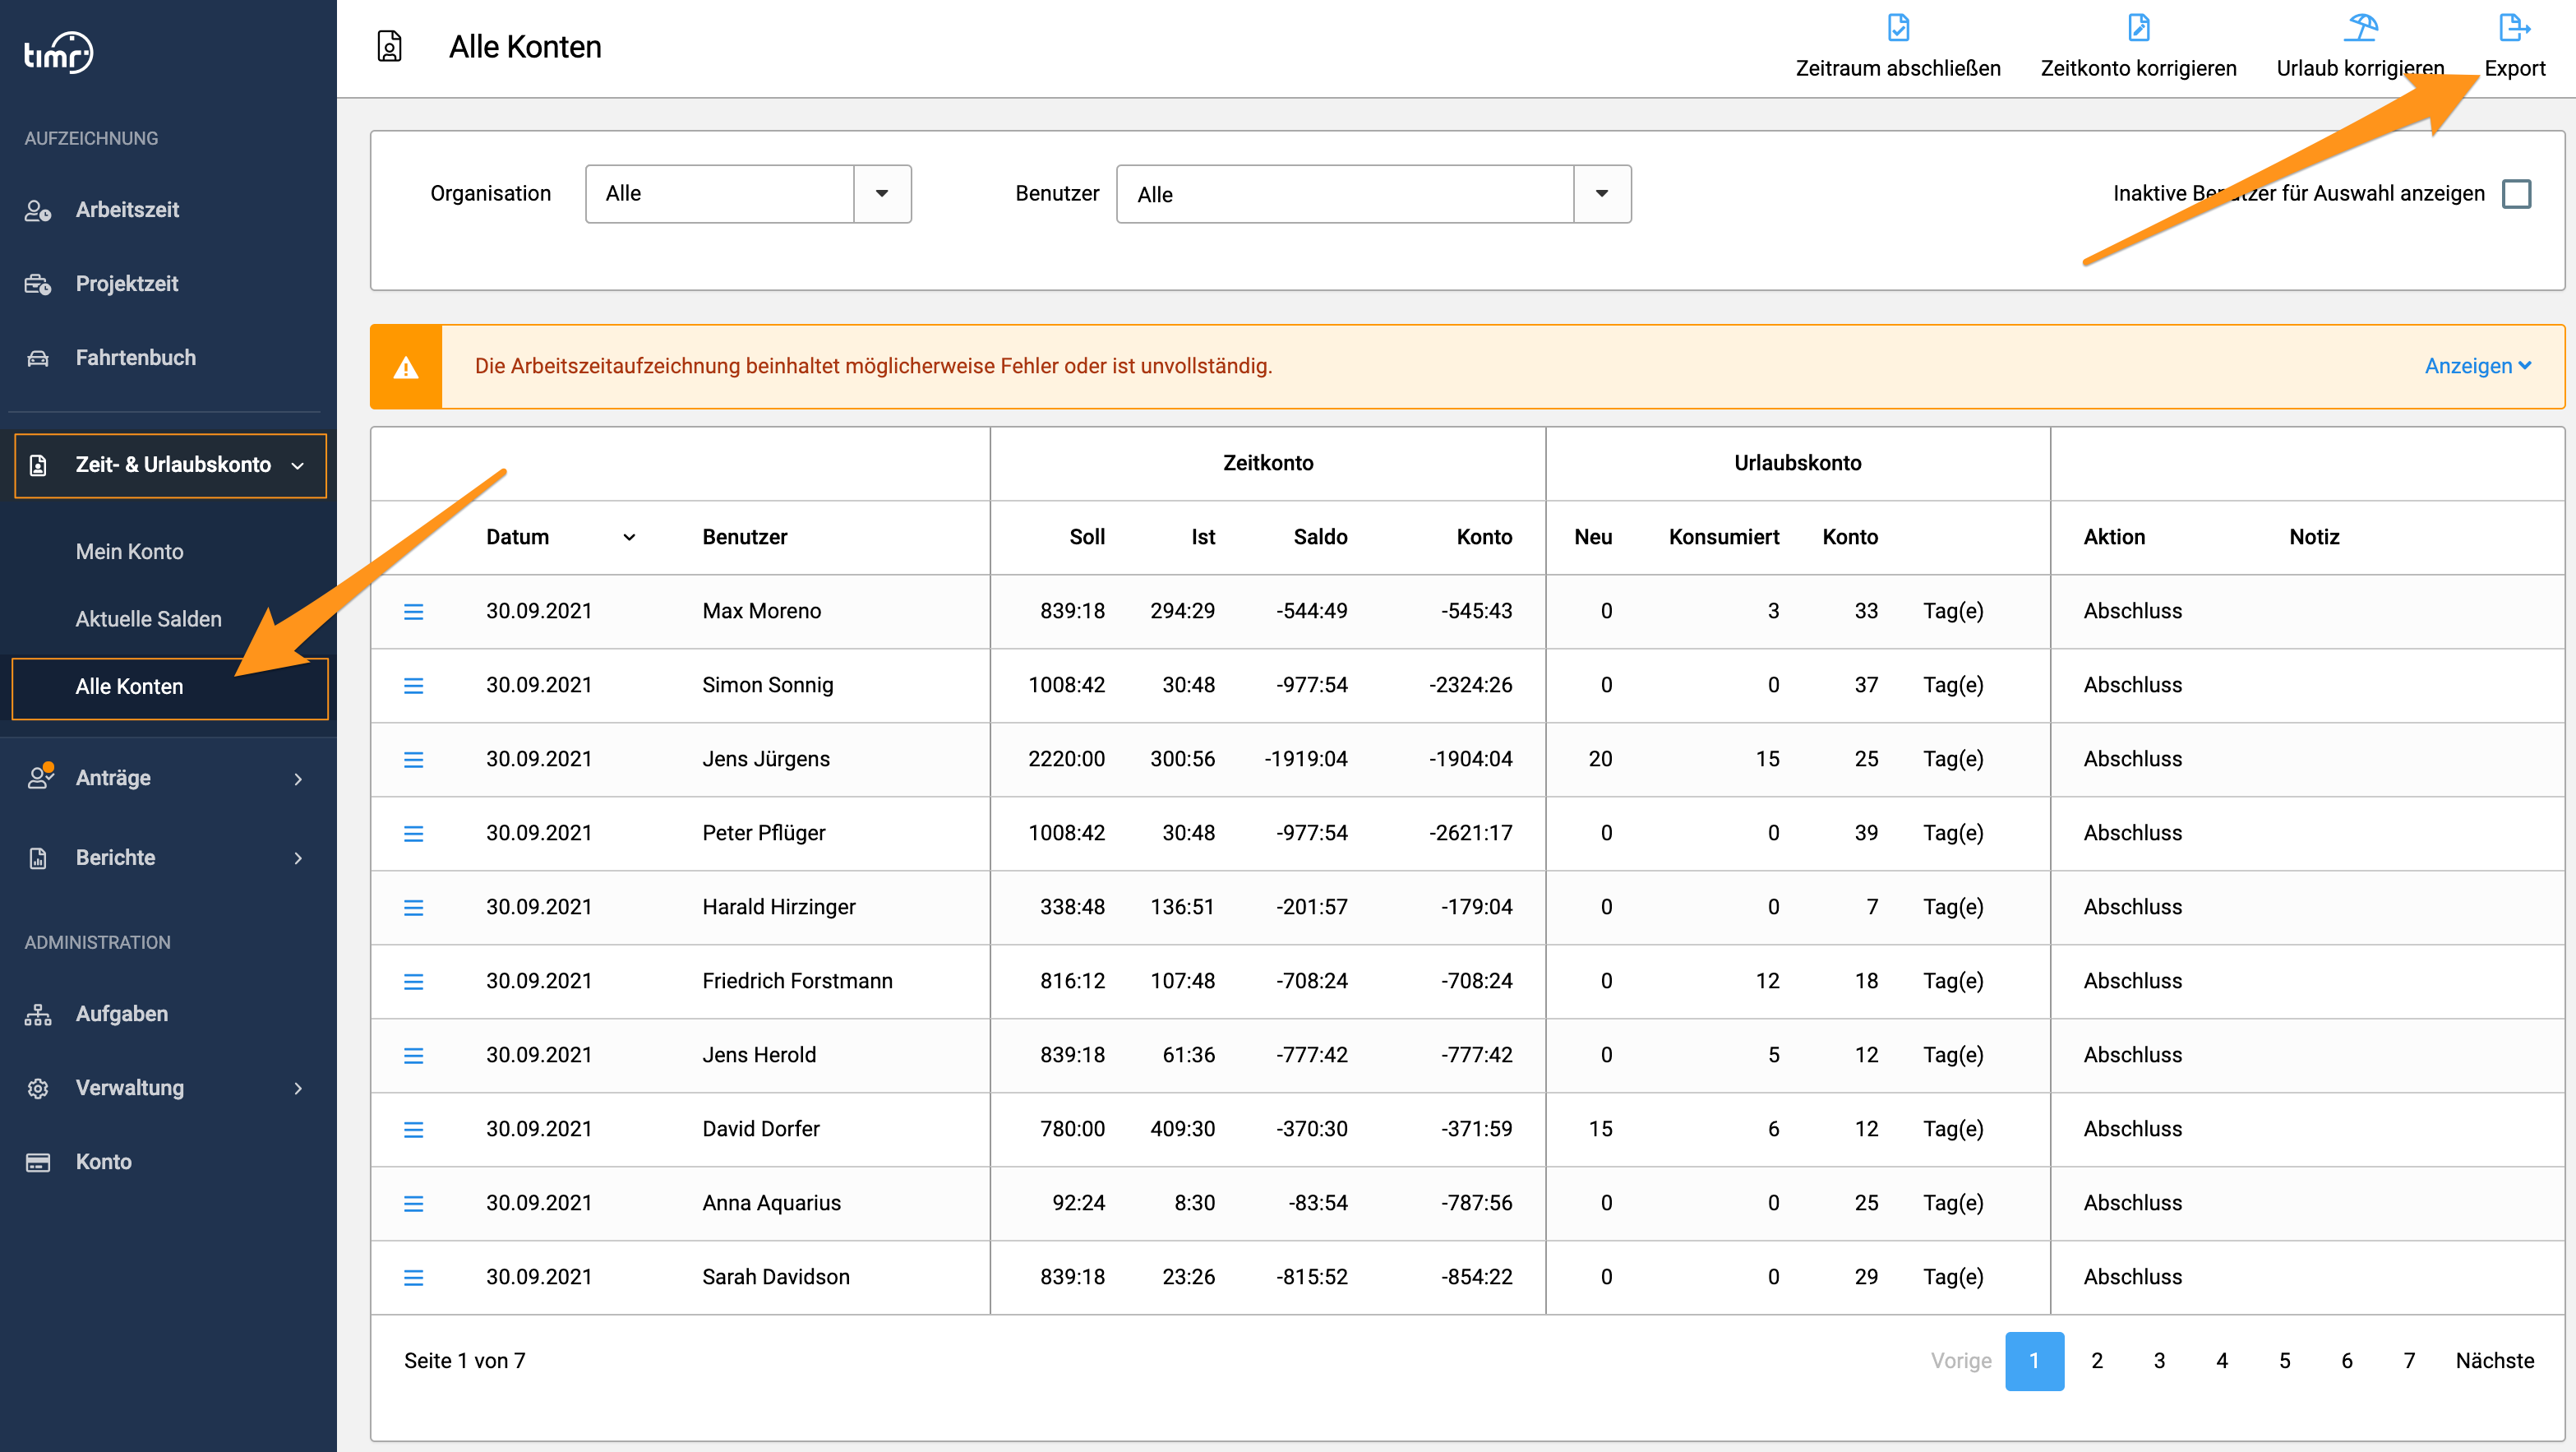Open row menu for Max Moreno

click(413, 611)
